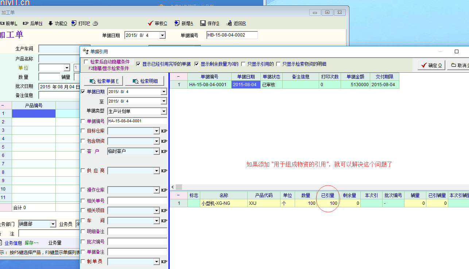The height and width of the screenshot is (269, 469).
Task: Click the 明细备注 text input field
Action: coord(137,231)
